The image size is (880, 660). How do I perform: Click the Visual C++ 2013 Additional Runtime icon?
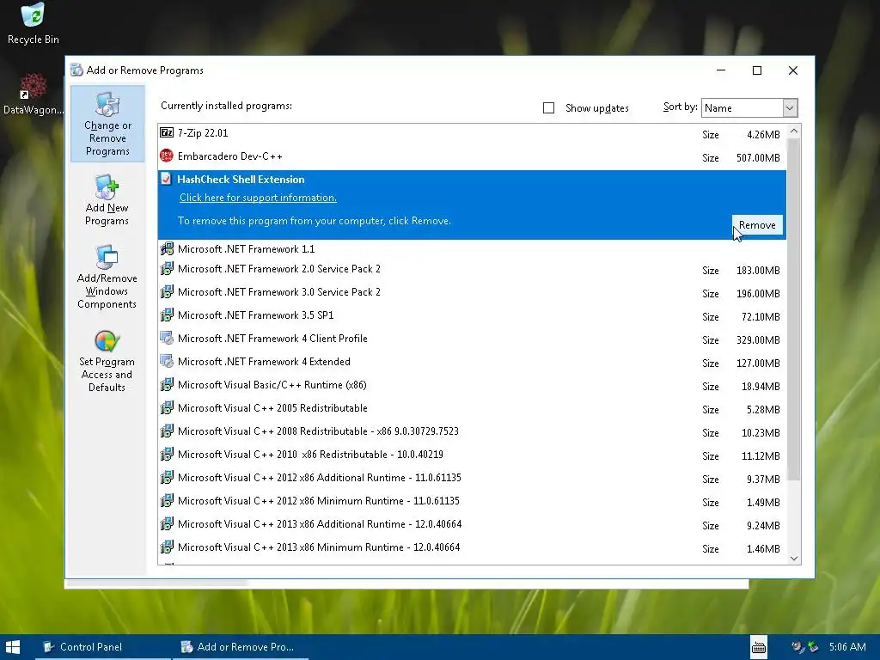tap(167, 524)
